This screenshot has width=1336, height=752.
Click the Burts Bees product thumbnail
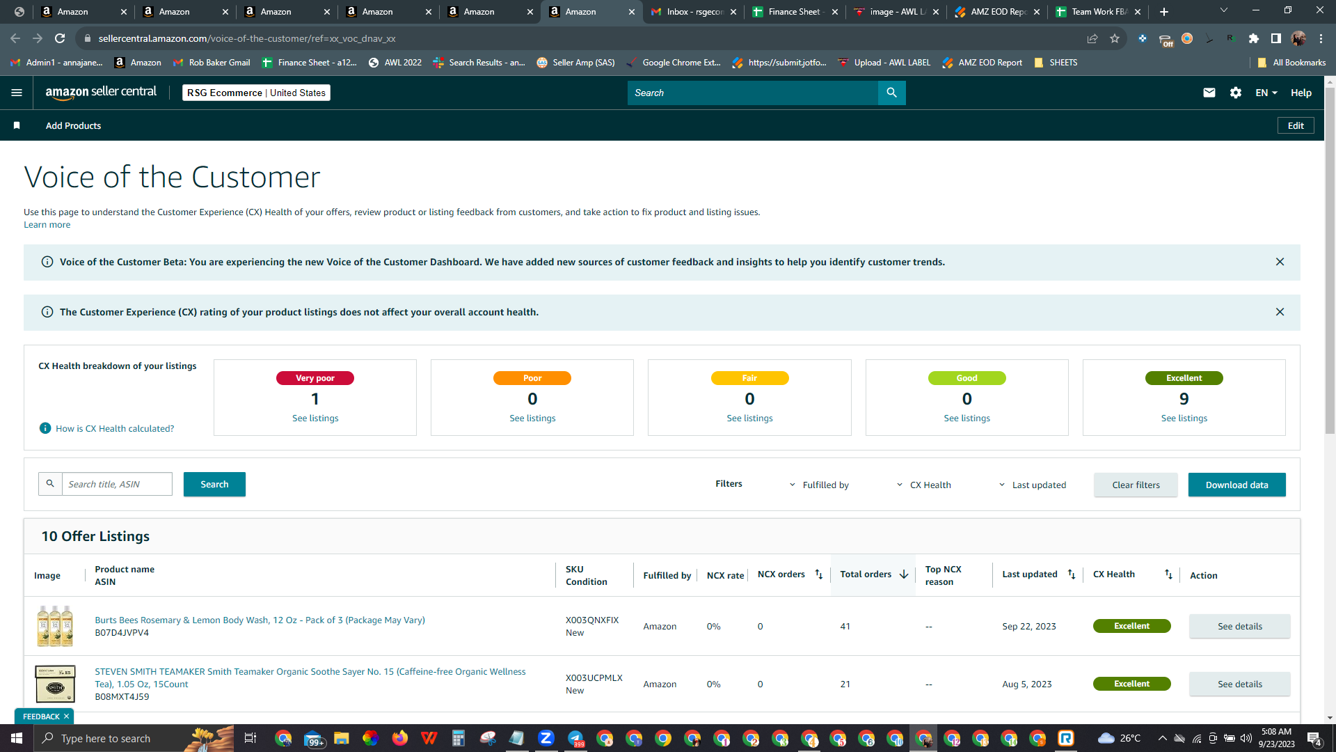click(55, 626)
